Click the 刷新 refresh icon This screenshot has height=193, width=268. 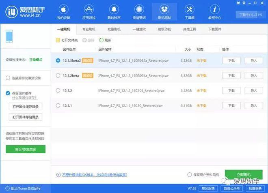point(102,40)
